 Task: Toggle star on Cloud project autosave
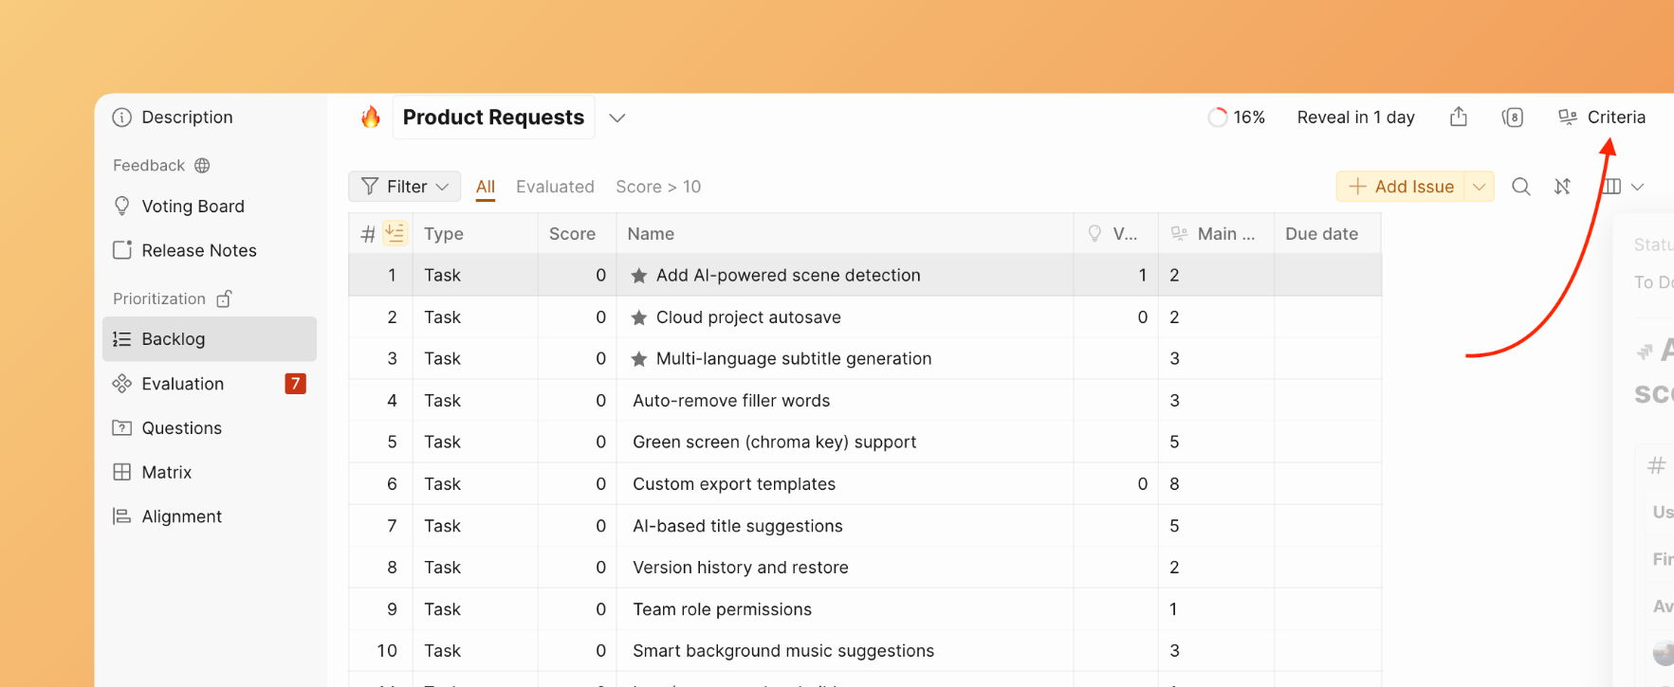[x=639, y=317]
